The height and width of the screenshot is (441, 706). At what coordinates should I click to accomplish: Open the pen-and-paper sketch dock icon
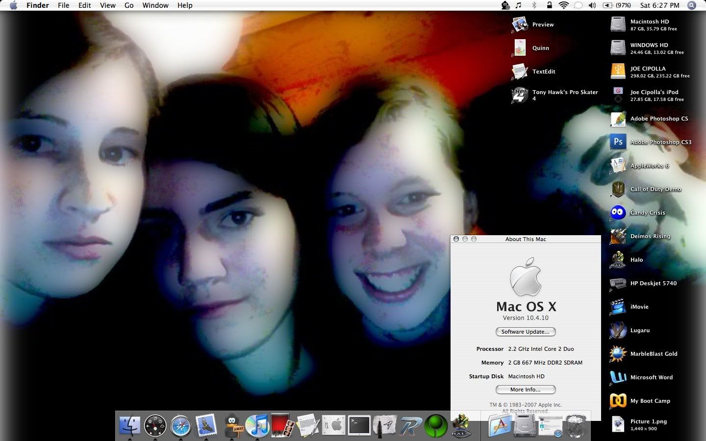(385, 425)
